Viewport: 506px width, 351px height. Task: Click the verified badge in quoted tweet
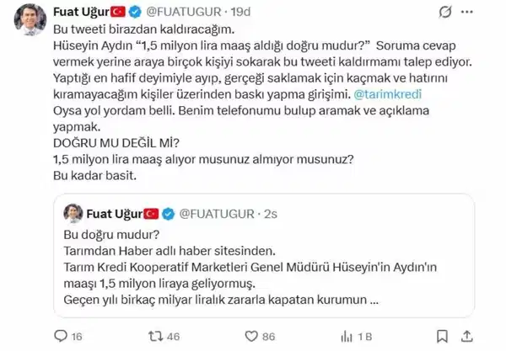[168, 214]
